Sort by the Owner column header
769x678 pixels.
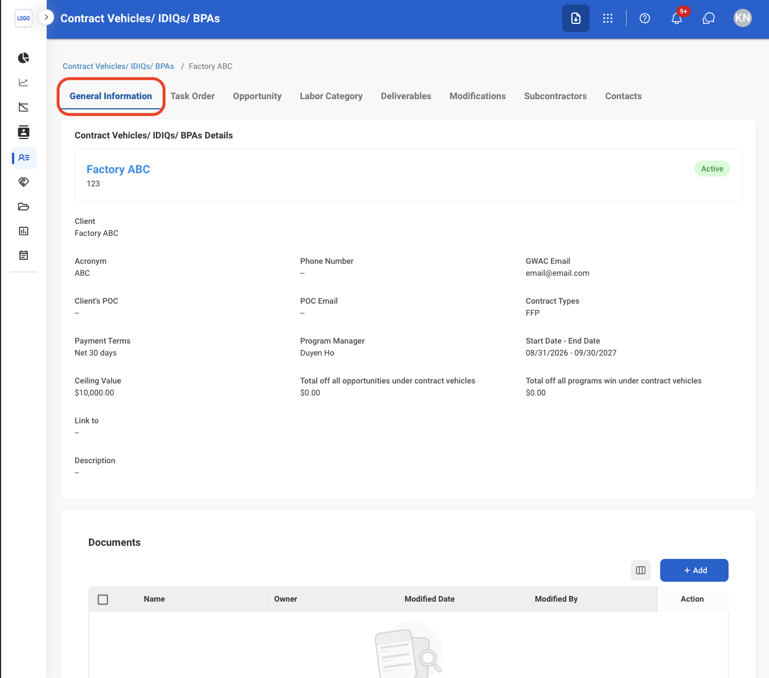(x=286, y=599)
